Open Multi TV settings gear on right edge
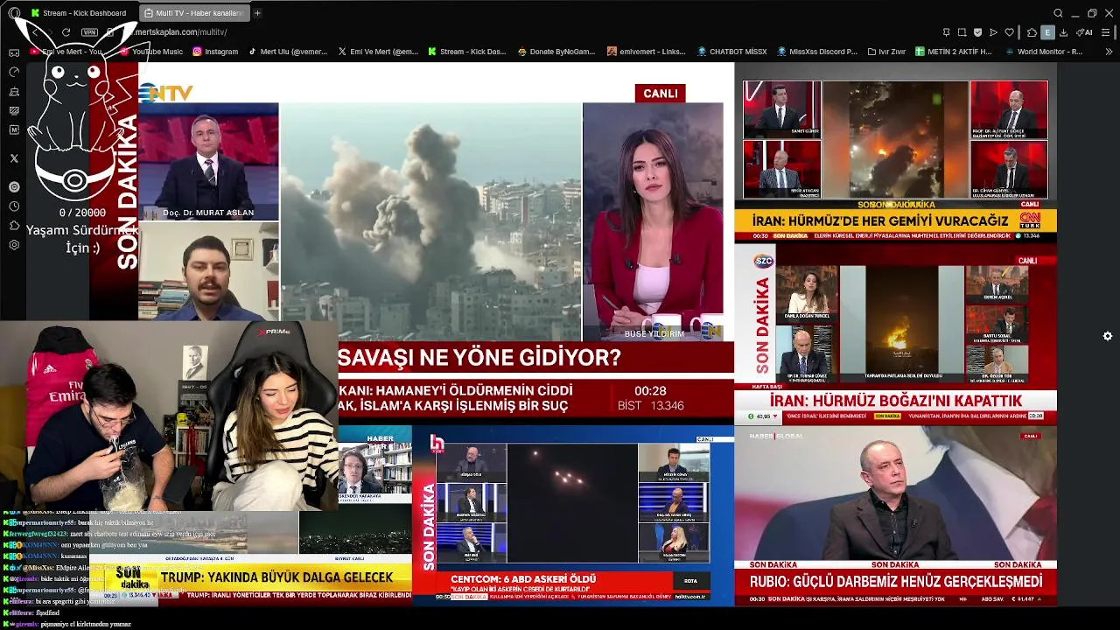 1108,336
